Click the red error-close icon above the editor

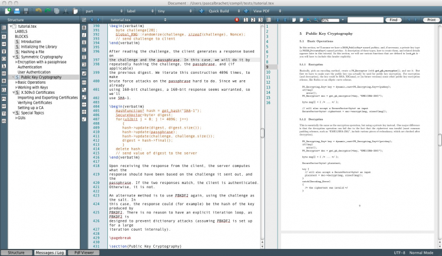[236, 20]
